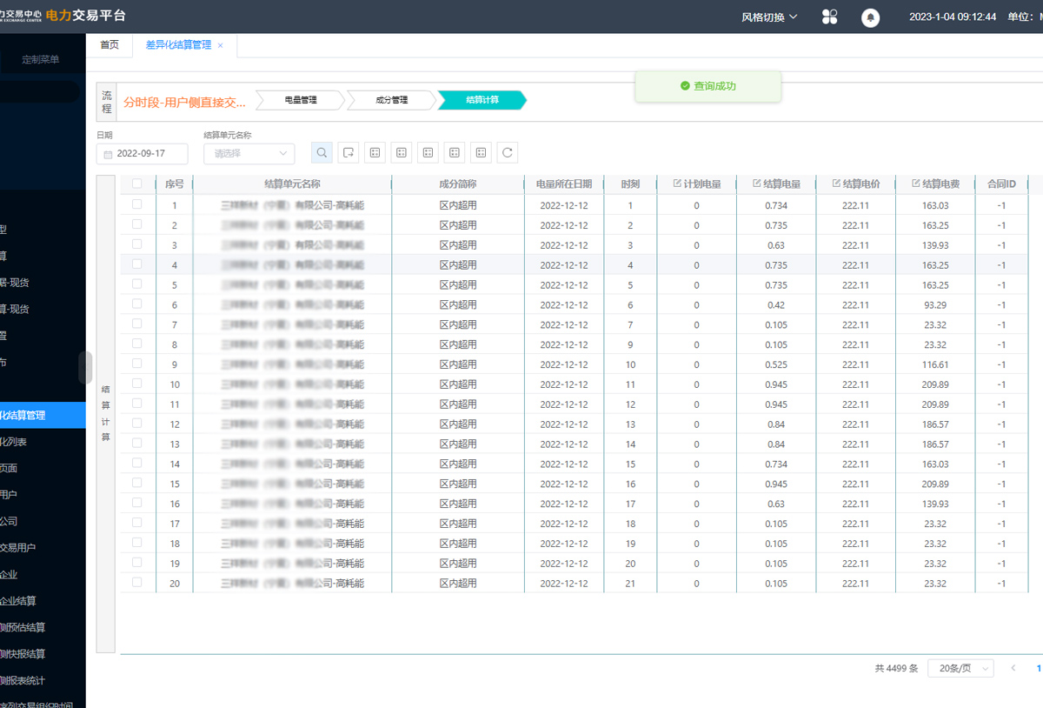Click the dark sidebar search box
The height and width of the screenshot is (708, 1043).
coord(40,91)
